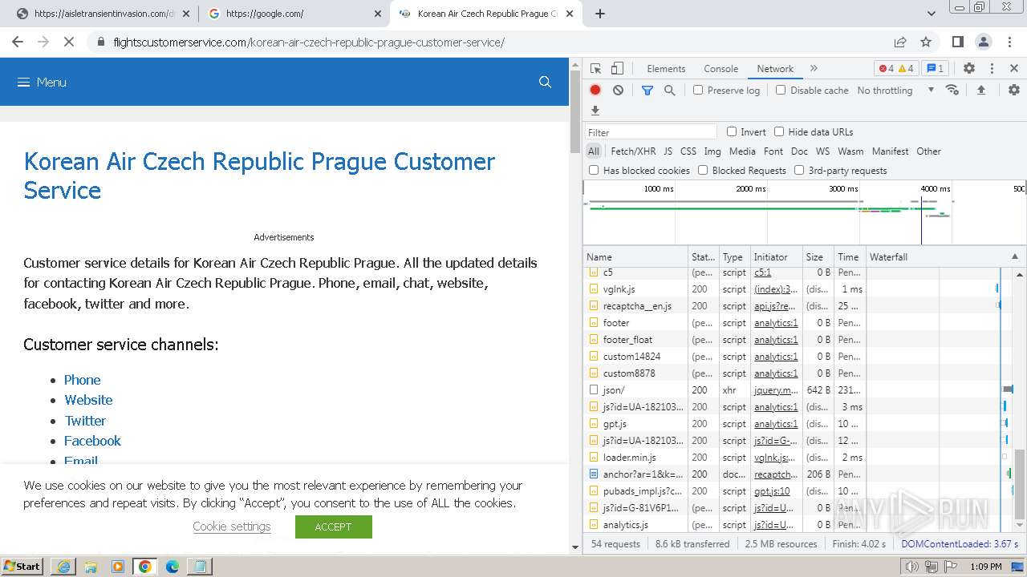Activate the DevTools inspect element tool

[x=595, y=69]
